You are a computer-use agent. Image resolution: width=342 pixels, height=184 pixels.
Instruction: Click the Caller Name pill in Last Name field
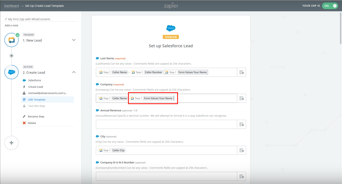113,72
